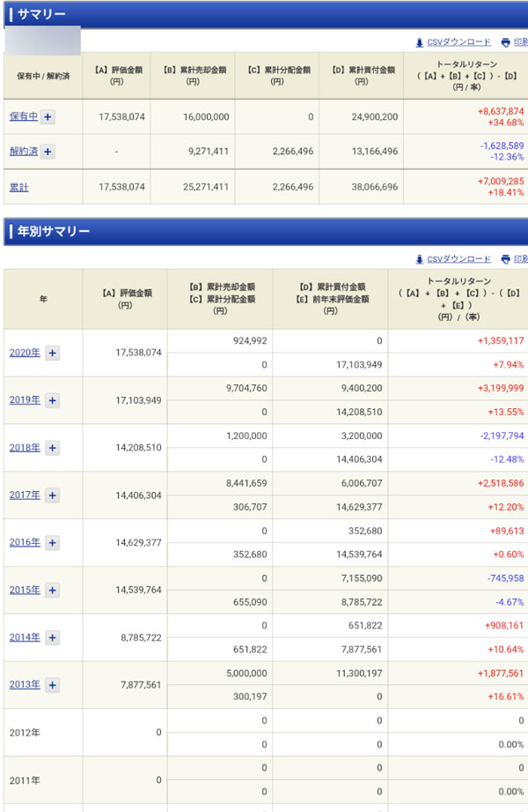Open the 2020年 year link
Image resolution: width=528 pixels, height=812 pixels.
25,353
